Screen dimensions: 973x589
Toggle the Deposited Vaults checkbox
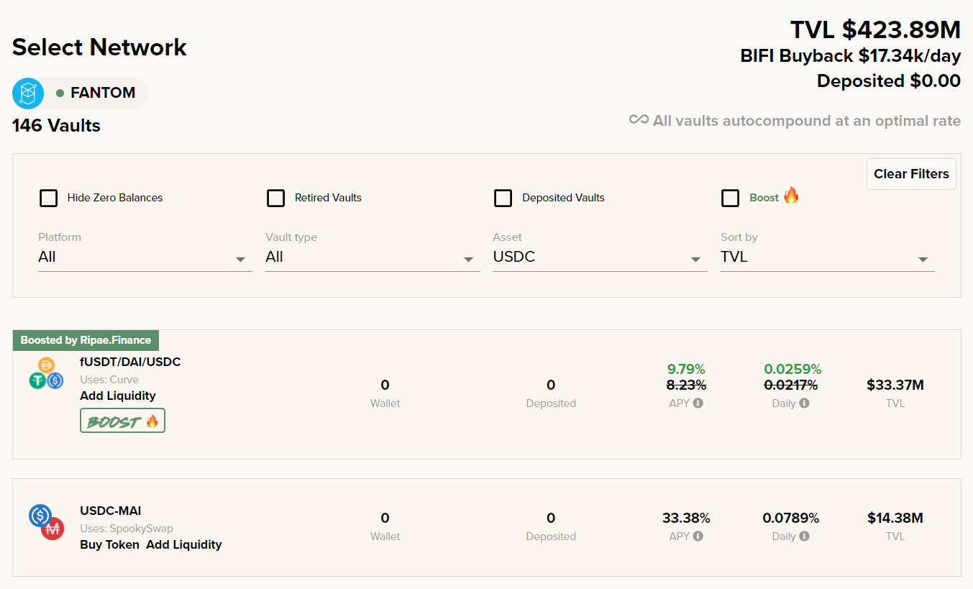coord(503,198)
